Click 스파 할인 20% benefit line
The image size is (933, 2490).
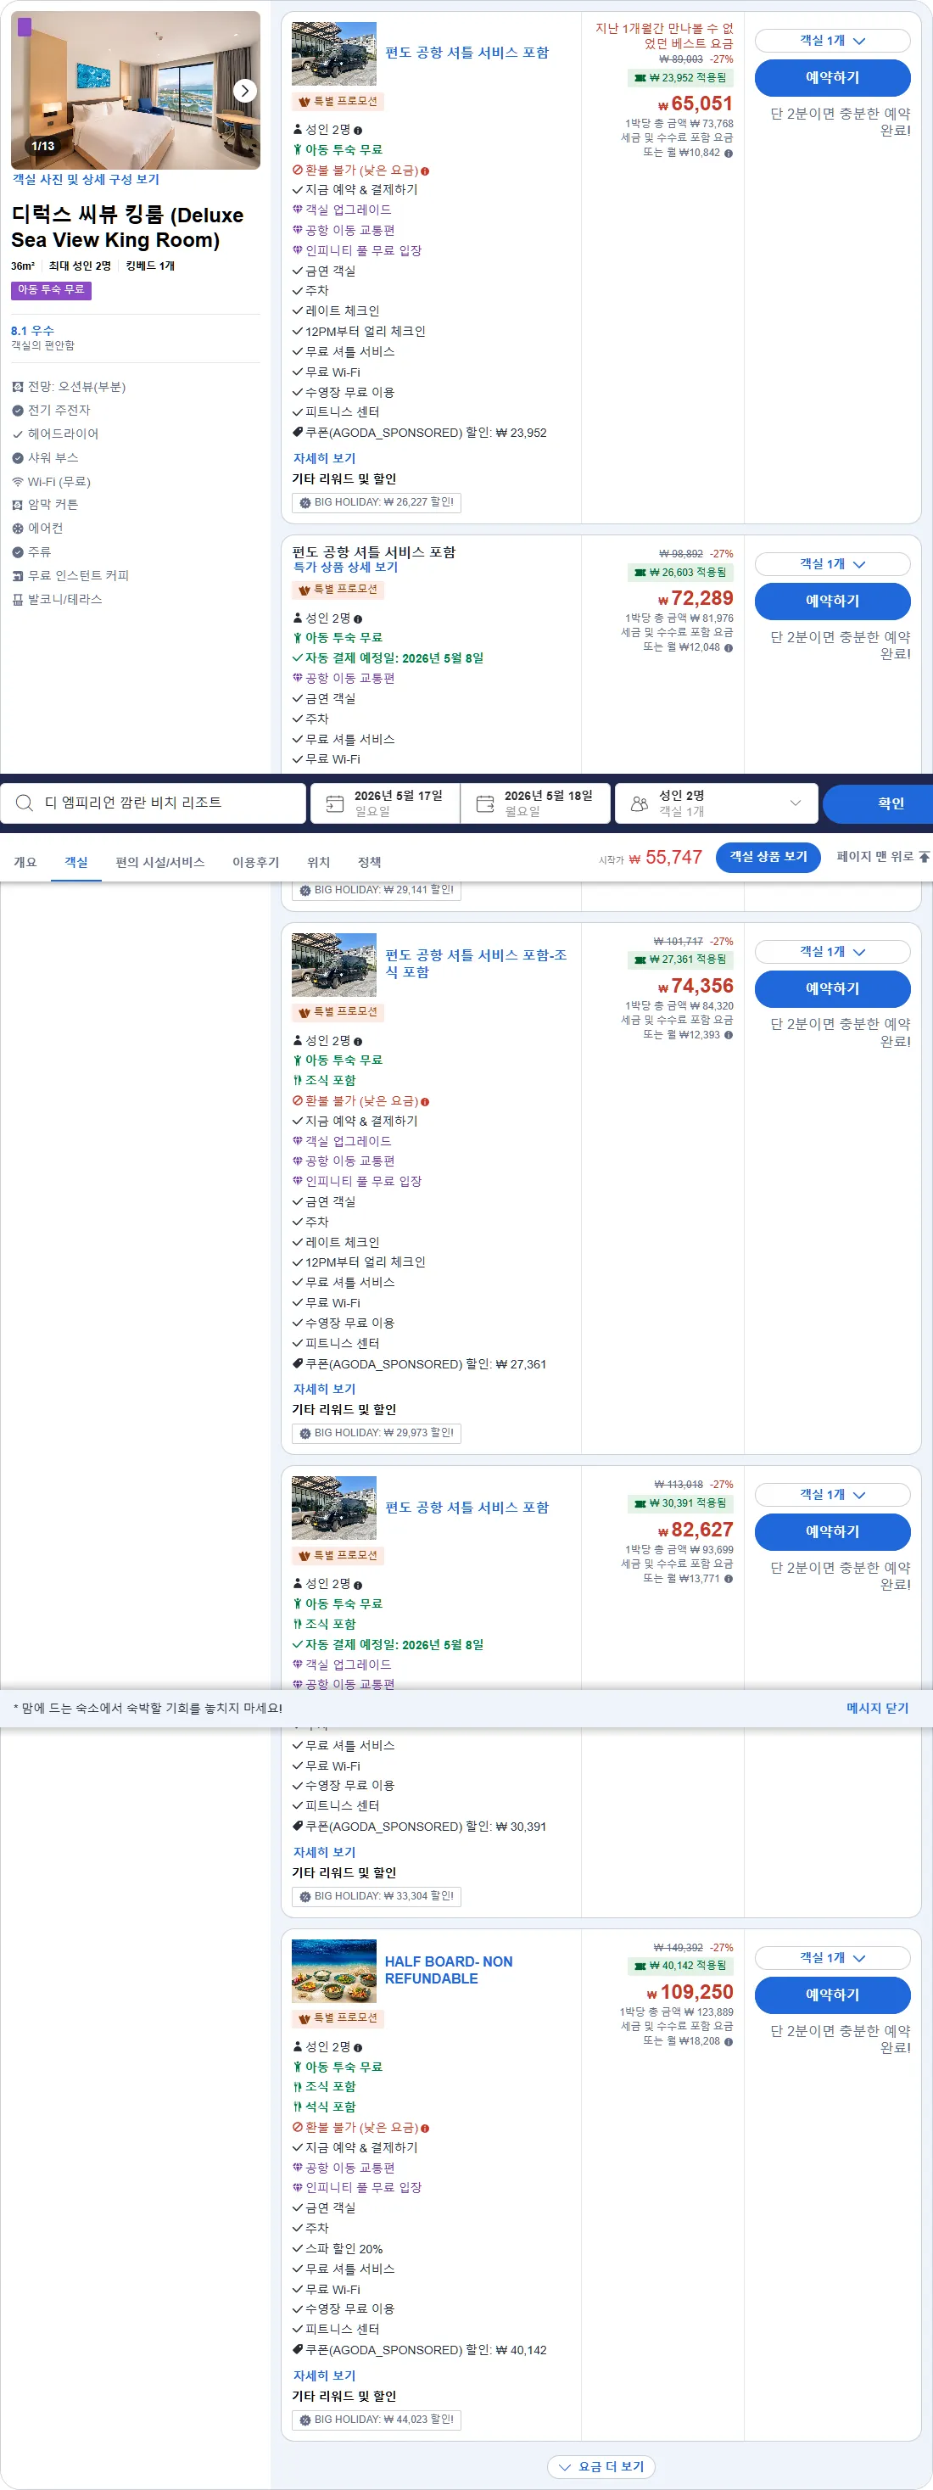338,2249
